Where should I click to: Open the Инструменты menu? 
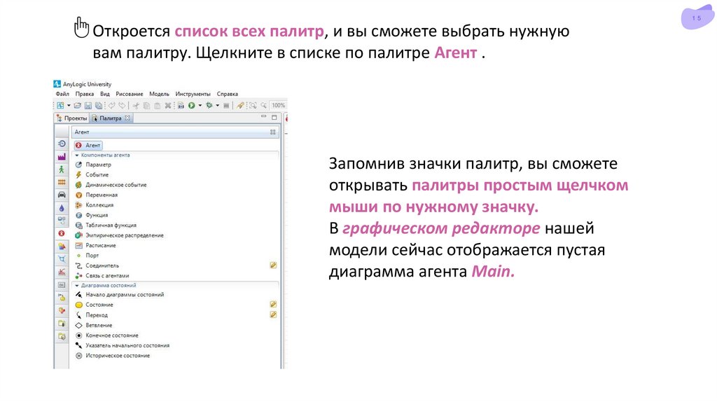coord(193,94)
